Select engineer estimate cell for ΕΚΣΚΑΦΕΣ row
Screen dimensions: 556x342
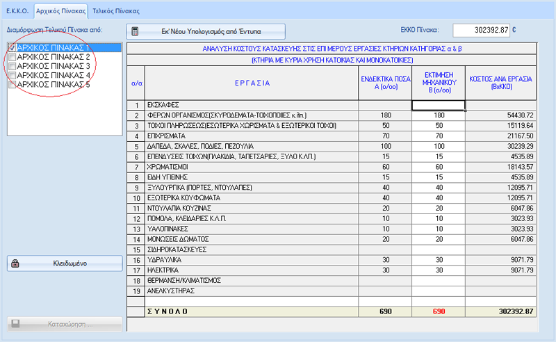[439, 105]
